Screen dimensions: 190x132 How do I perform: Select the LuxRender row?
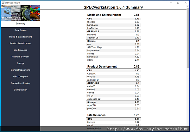tap(113, 28)
